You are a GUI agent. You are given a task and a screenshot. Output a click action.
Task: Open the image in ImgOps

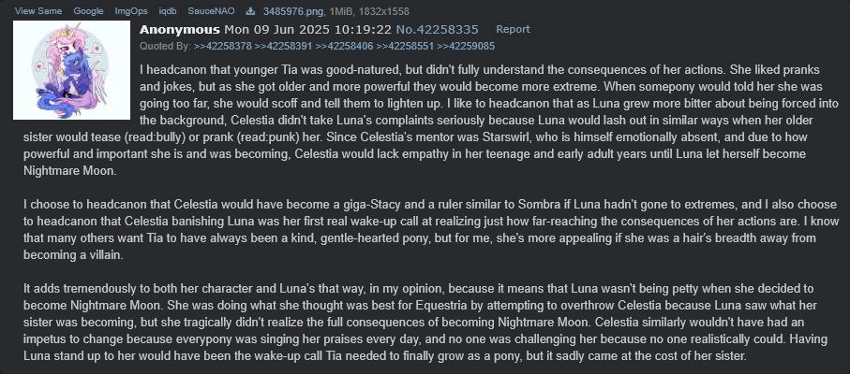click(131, 11)
